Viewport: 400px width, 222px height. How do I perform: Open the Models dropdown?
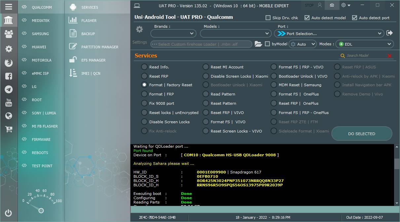point(236,33)
